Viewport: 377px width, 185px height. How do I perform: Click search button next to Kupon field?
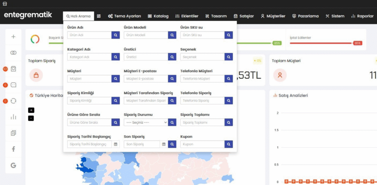click(x=229, y=144)
